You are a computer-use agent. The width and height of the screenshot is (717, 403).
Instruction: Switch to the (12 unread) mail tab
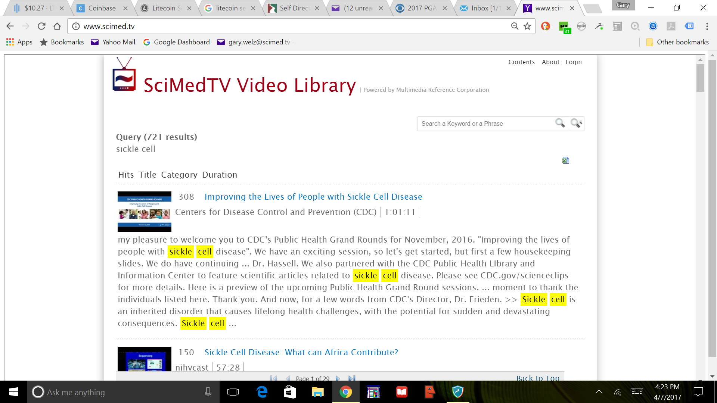point(358,8)
